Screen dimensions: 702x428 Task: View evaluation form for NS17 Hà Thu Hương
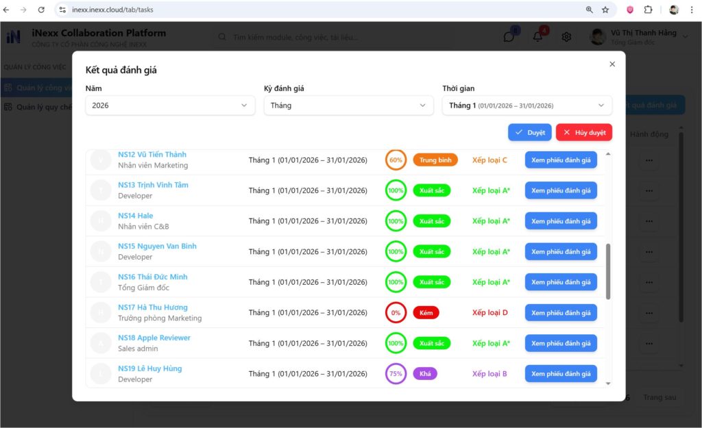[x=560, y=312]
